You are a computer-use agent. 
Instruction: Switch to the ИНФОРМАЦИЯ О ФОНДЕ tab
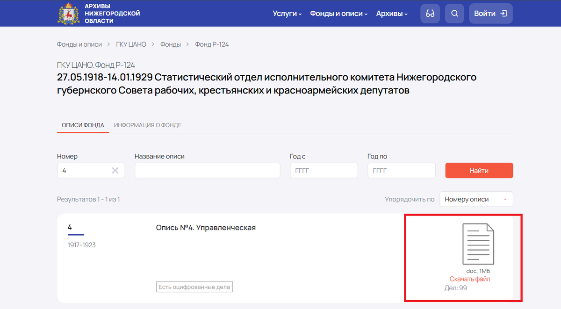coord(148,125)
